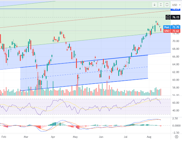This screenshot has height=141, width=182.
Task: Click the 66.00 mark on price scale
Action: coord(176,56)
